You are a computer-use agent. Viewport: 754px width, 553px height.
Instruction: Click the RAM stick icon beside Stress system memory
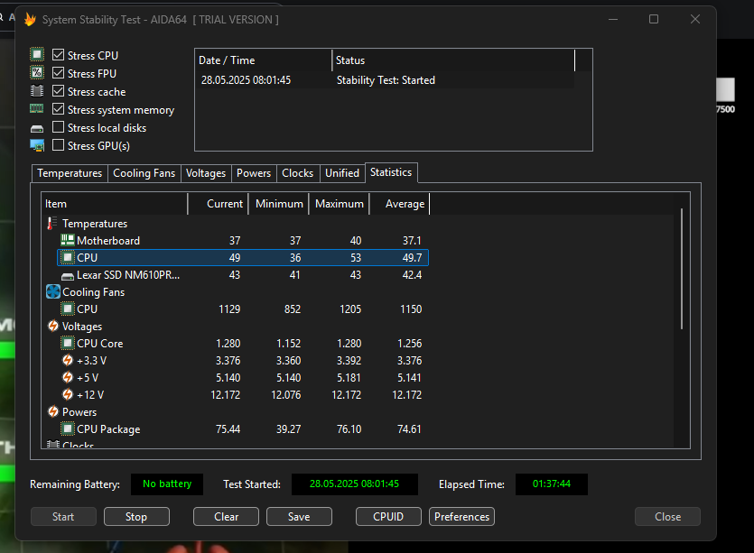pos(37,109)
